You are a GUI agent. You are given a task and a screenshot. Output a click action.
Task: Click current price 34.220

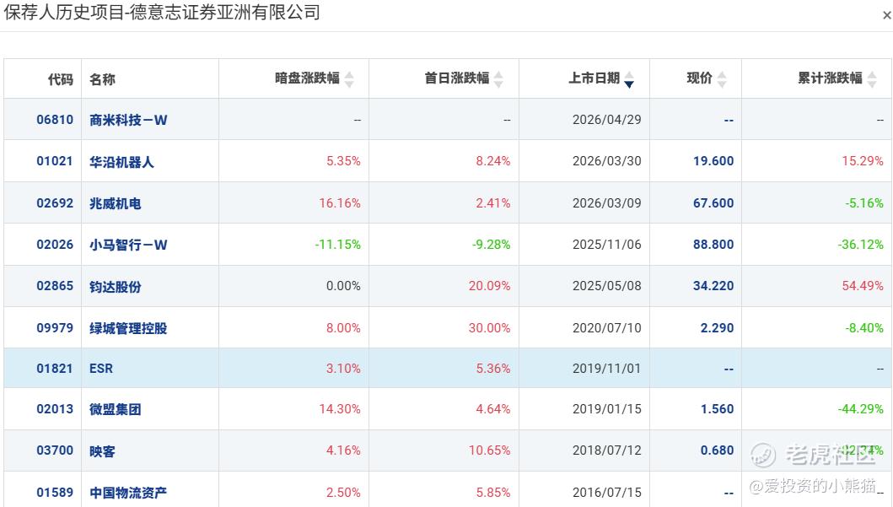point(713,286)
